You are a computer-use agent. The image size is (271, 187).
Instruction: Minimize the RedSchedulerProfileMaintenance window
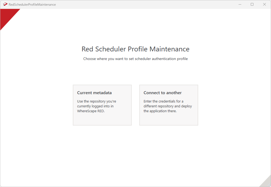240,4
